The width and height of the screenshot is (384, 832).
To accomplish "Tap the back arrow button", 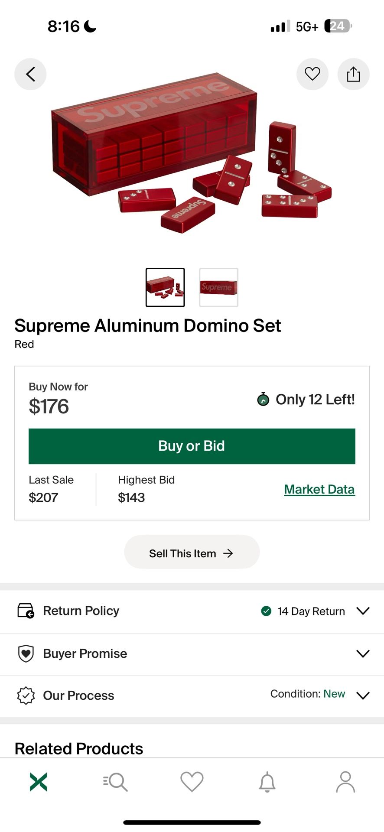I will [x=30, y=74].
